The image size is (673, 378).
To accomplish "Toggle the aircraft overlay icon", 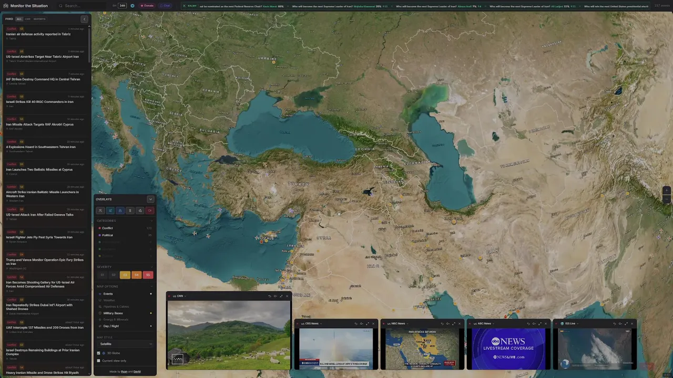I will 100,211.
